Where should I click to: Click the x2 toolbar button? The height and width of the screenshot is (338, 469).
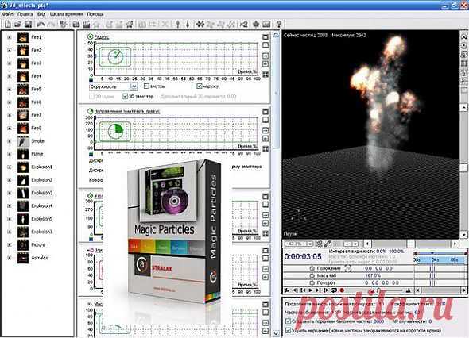[x=243, y=24]
